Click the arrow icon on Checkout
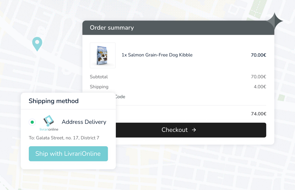 click(x=194, y=130)
